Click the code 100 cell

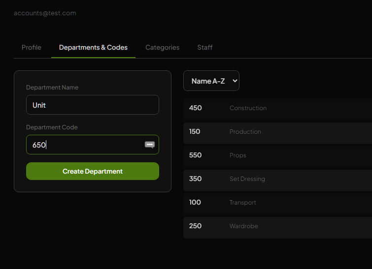tap(195, 203)
